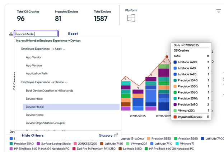Toggle VMware7,1 legend entry
This screenshot has width=224, height=152.
coord(185,144)
